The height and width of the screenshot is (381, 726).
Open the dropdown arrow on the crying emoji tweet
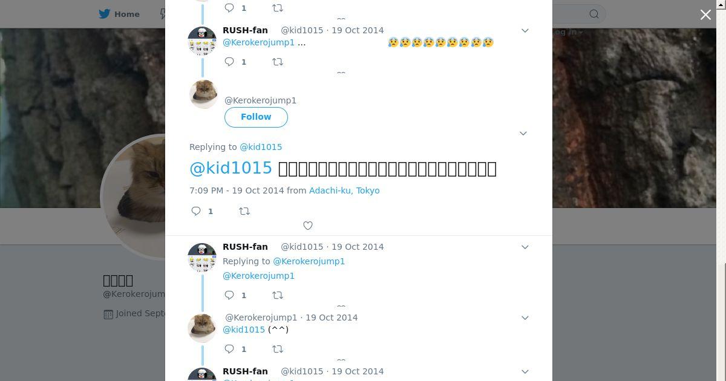click(525, 30)
